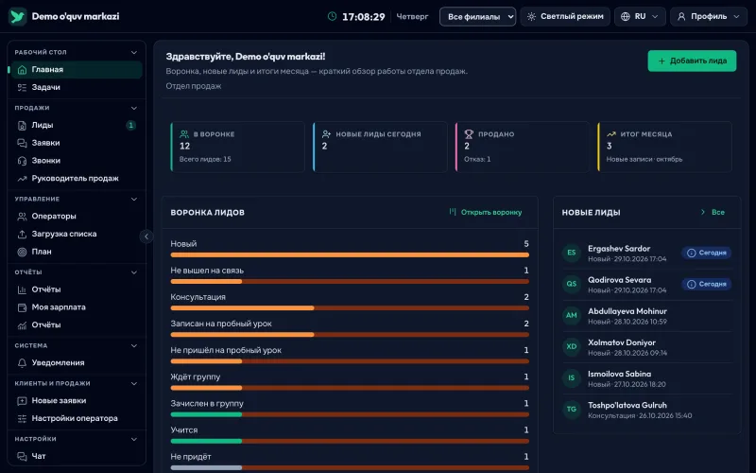This screenshot has height=473, width=756.
Task: Click the Новый funnel progress bar
Action: [350, 254]
